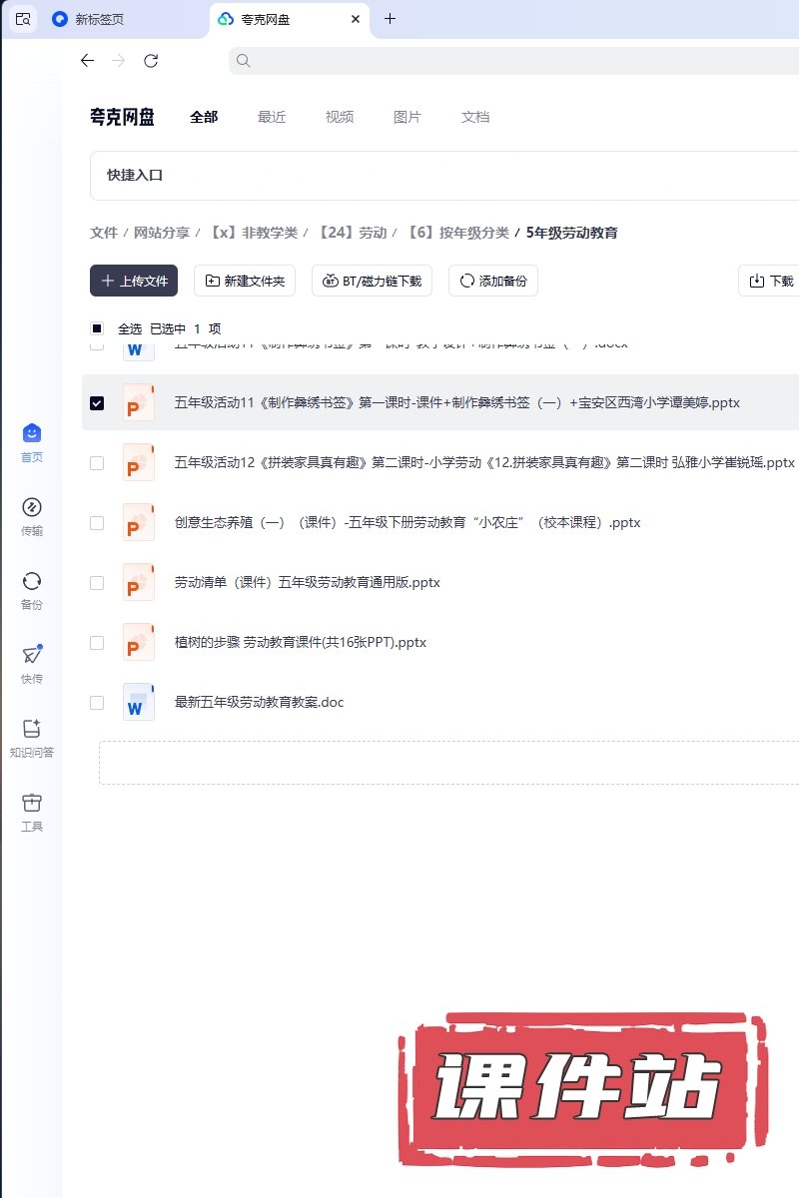Uncheck the 制作彝绣书签 pptx file checkbox
Image resolution: width=799 pixels, height=1198 pixels.
97,403
